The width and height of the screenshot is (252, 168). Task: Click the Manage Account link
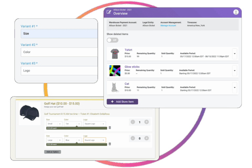(168, 26)
